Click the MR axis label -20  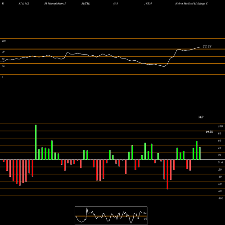coord(220,170)
